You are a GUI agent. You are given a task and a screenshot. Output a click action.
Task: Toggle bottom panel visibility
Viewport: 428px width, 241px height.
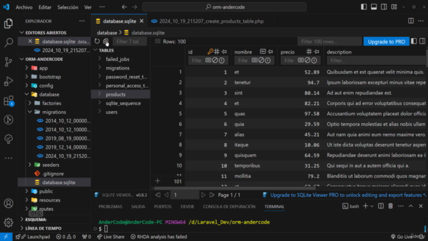pyautogui.click(x=374, y=7)
